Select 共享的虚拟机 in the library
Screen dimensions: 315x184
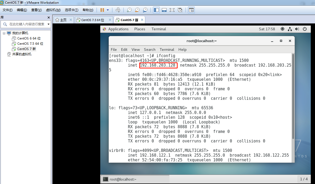22,54
